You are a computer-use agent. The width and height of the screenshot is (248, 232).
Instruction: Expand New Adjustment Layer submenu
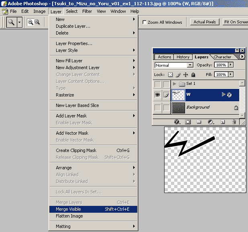pyautogui.click(x=93, y=68)
